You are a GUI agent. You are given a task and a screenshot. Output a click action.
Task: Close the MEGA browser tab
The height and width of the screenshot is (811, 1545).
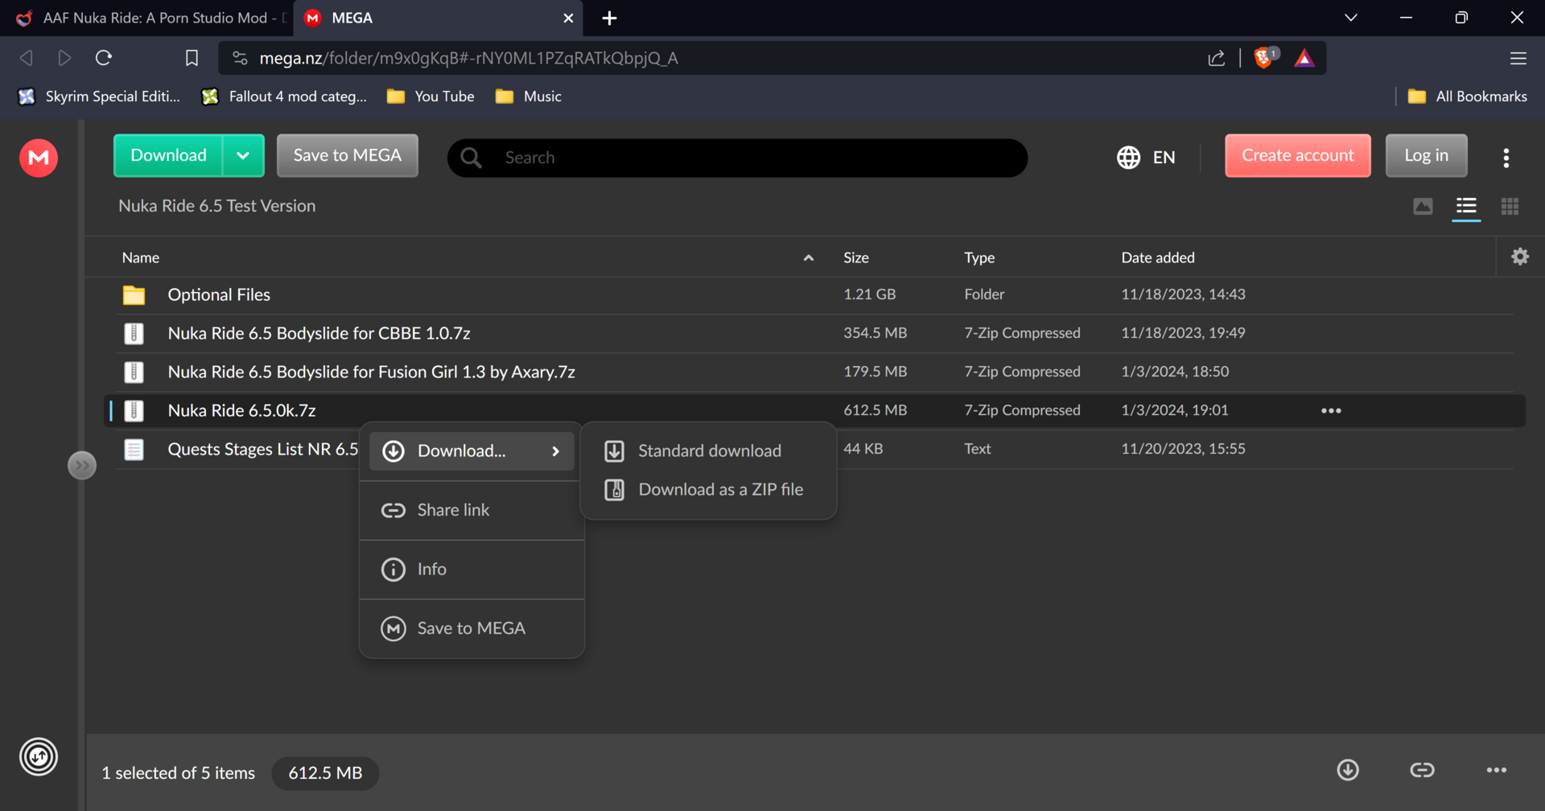[568, 18]
